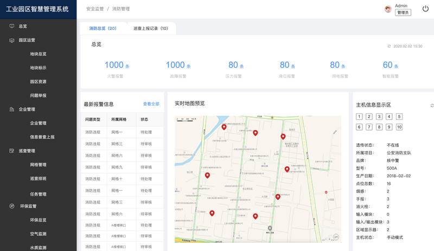Click the 环保监管 leaf icon
The width and height of the screenshot is (434, 251).
click(x=12, y=206)
